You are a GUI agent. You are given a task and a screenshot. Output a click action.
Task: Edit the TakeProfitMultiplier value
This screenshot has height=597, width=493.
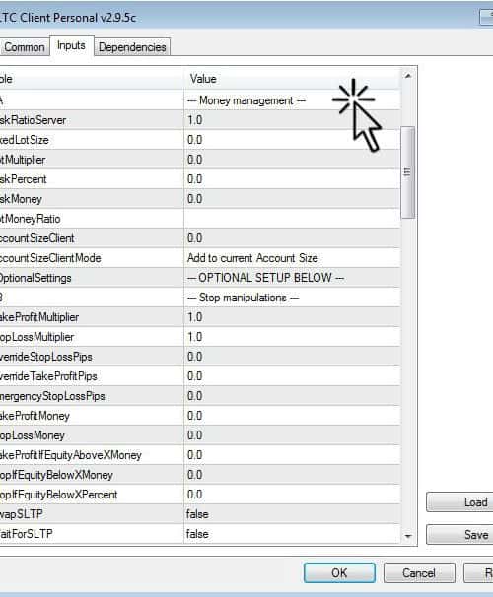click(292, 317)
